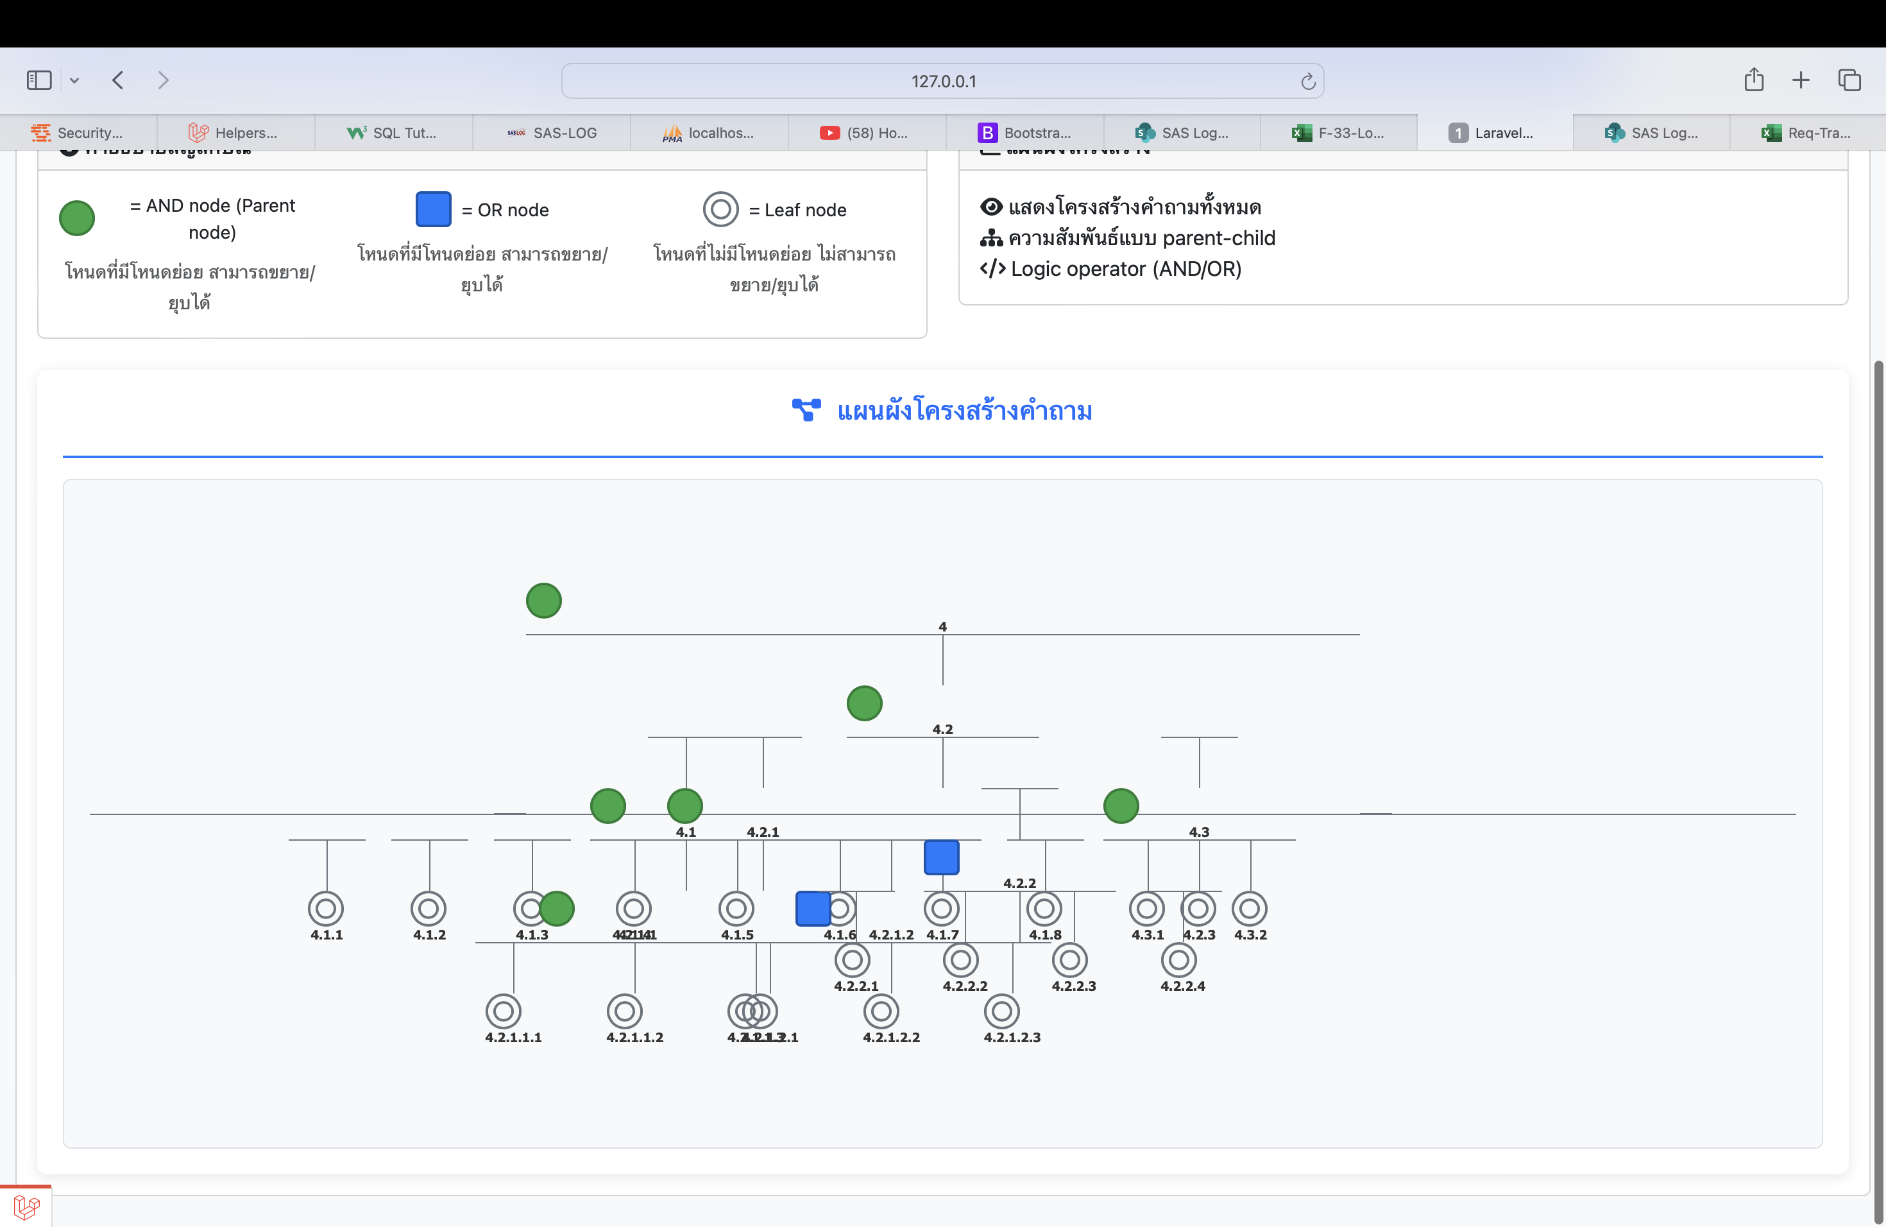Click Safari sidebar toggle icon
Image resolution: width=1886 pixels, height=1227 pixels.
coord(39,80)
